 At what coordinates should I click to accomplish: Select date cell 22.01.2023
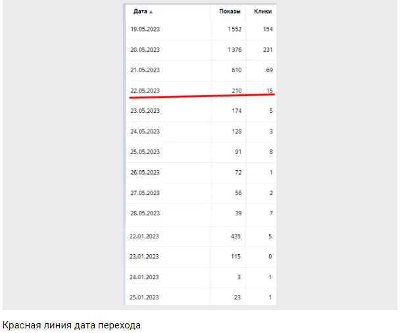(144, 236)
